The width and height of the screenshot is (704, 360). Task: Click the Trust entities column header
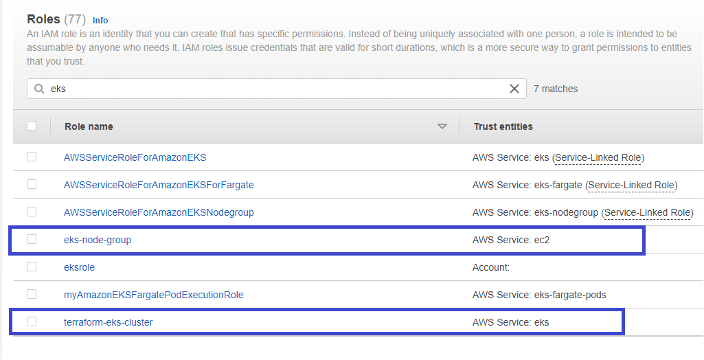click(503, 126)
